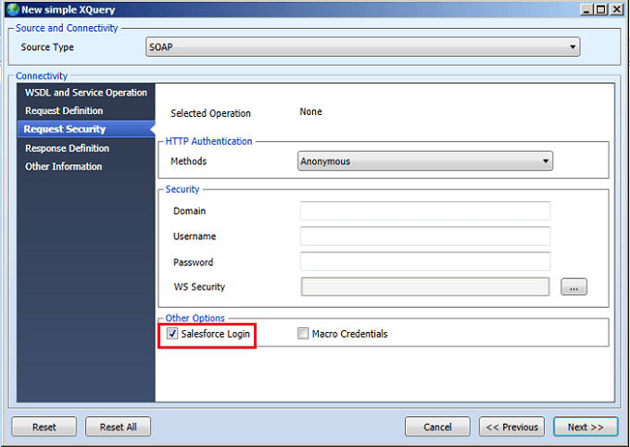Open the Response Definition step

(x=67, y=148)
